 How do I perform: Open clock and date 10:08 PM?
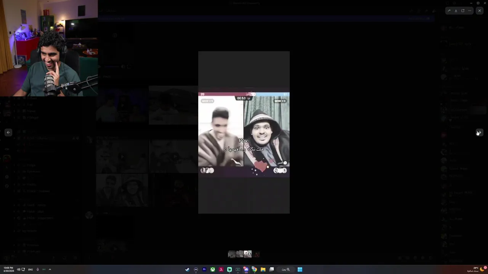click(x=8, y=269)
